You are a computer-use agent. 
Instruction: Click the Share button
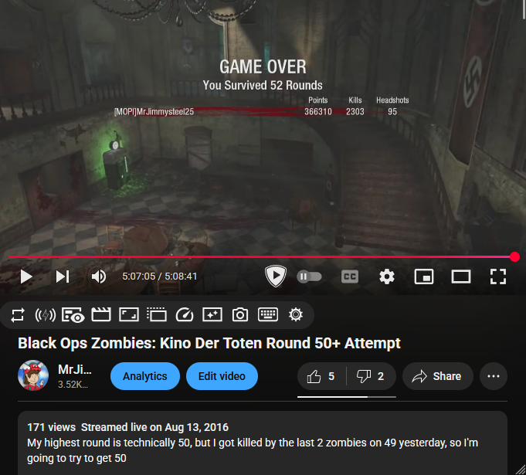pyautogui.click(x=438, y=376)
